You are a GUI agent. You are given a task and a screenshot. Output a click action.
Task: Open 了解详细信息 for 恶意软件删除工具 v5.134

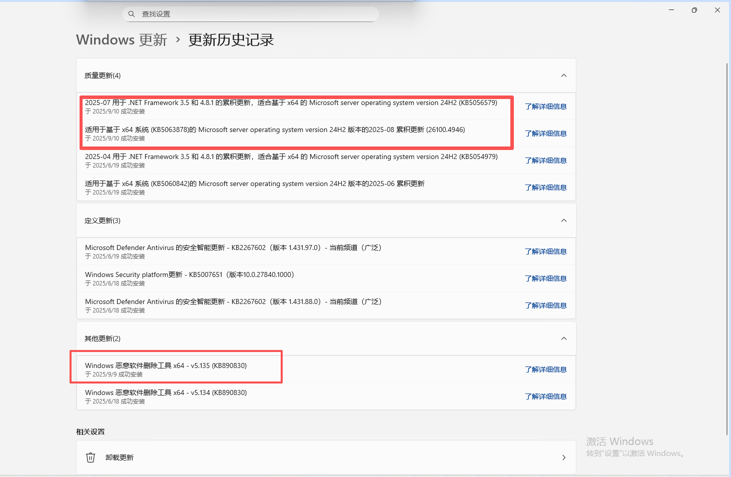point(546,396)
